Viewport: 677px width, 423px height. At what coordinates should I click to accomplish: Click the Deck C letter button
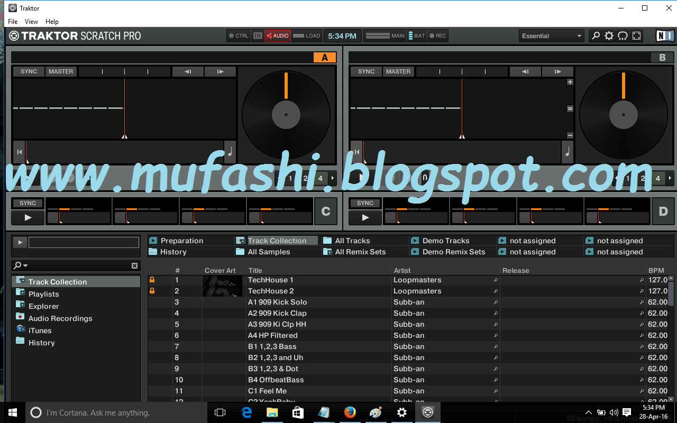pos(326,212)
